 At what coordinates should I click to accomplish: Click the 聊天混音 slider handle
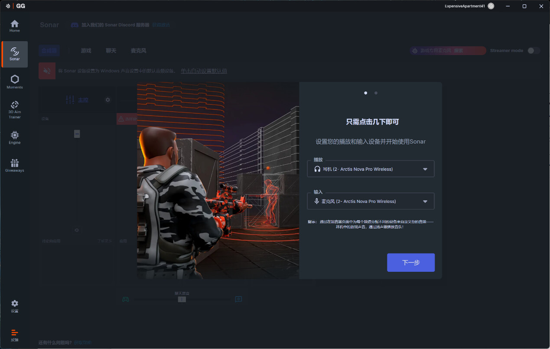(x=182, y=299)
